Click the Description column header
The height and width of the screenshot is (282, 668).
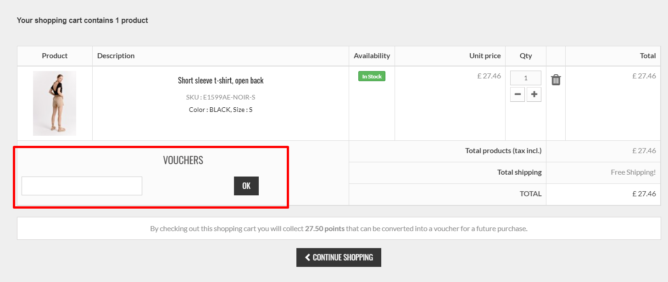[116, 55]
